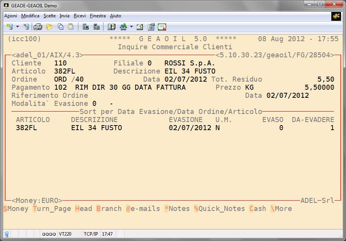The height and width of the screenshot is (241, 346).
Task: Click the new connection toolbar icon
Action: tap(10, 27)
